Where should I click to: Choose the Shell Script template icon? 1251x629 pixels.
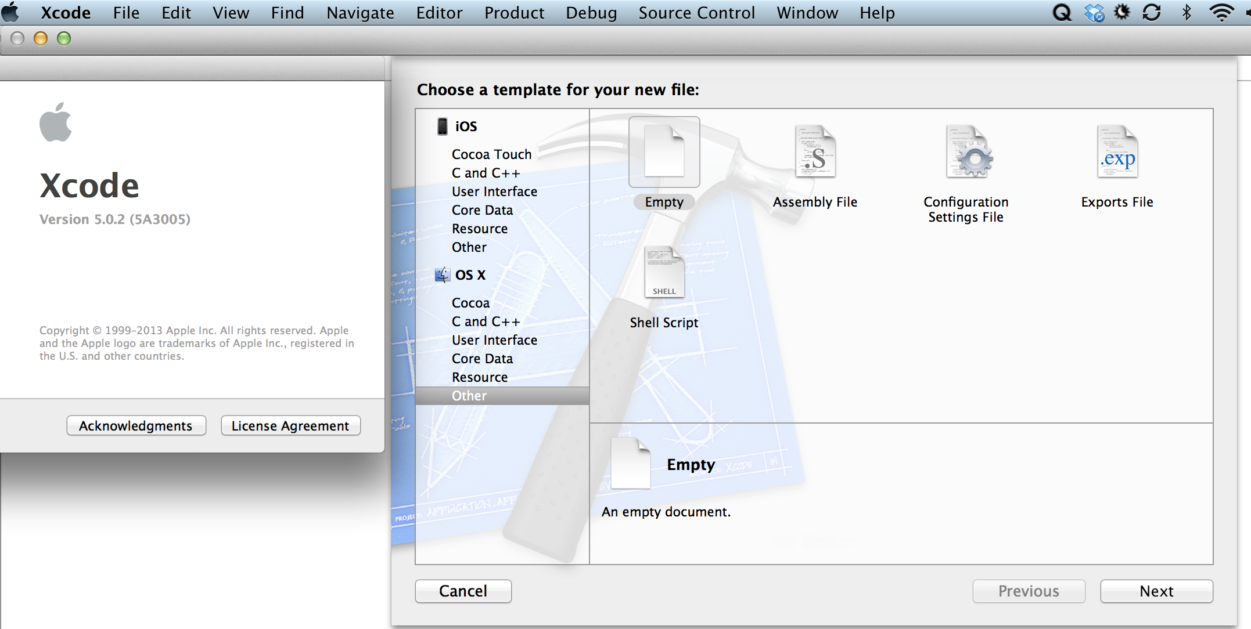(664, 272)
